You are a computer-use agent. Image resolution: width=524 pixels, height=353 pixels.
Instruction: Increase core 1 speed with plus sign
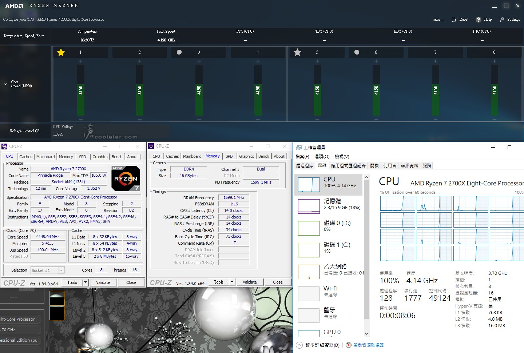80,61
